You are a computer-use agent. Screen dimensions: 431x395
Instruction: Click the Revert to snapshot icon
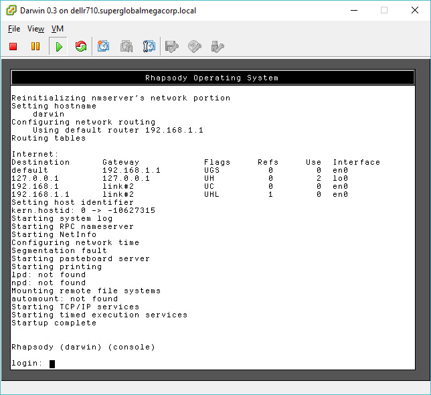pyautogui.click(x=126, y=46)
